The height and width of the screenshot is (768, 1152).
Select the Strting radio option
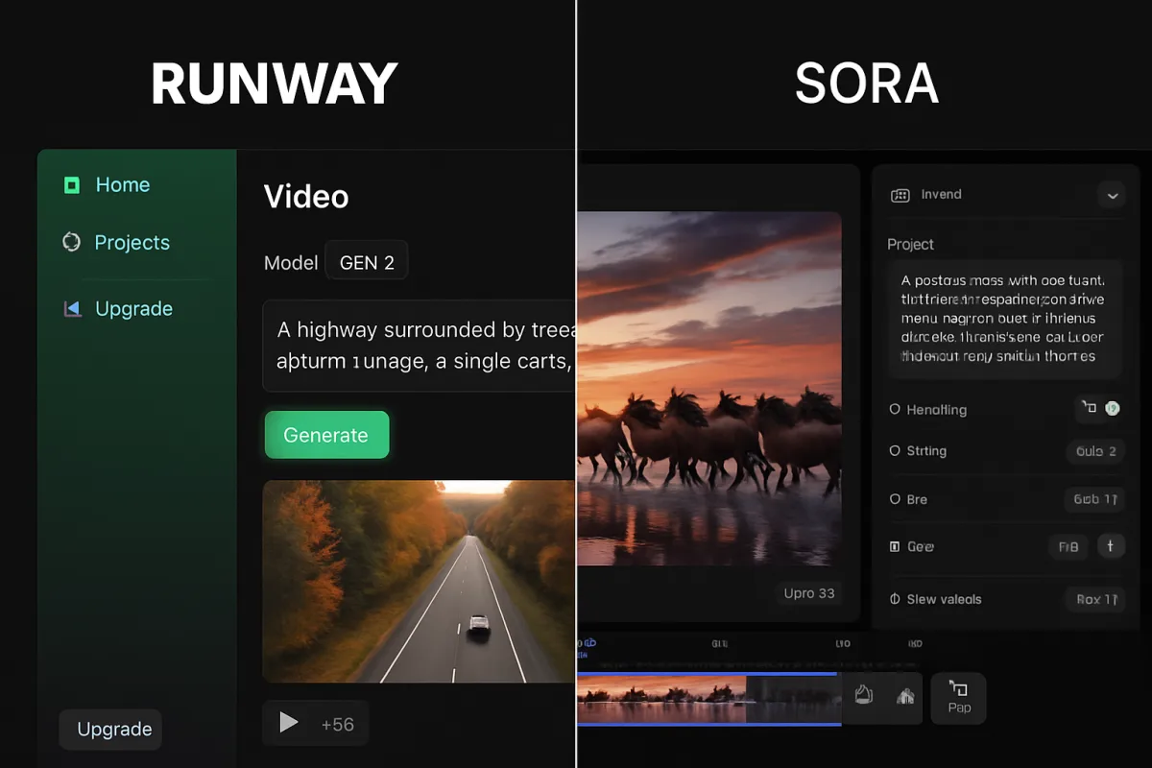tap(895, 450)
